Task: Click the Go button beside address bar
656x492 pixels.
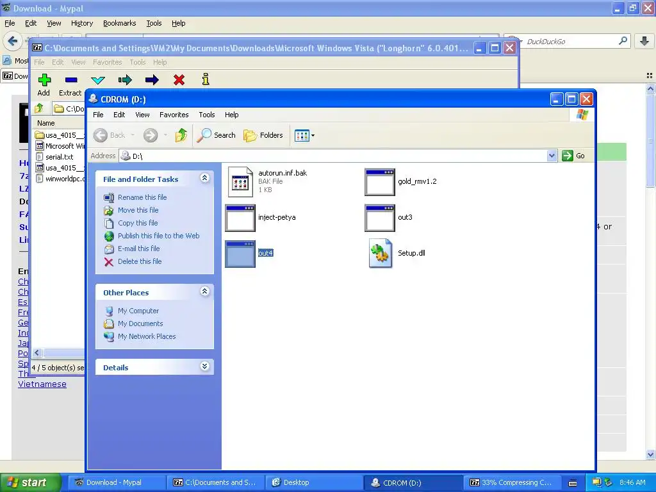Action: tap(573, 156)
